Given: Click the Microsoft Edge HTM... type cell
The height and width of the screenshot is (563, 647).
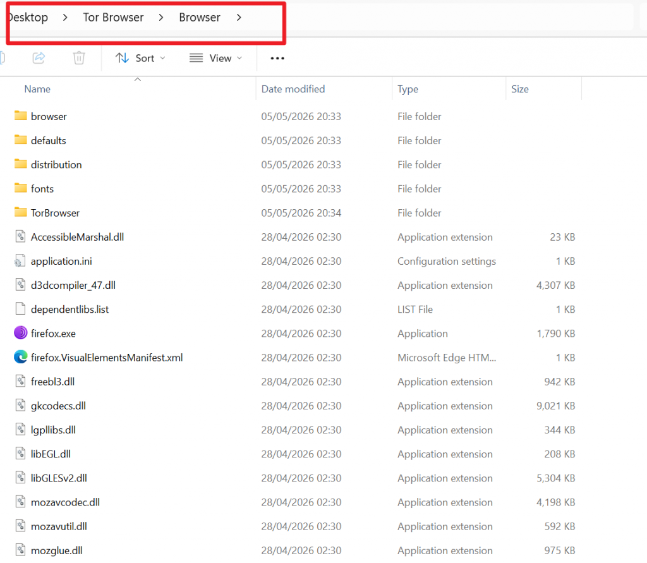Looking at the screenshot, I should pyautogui.click(x=447, y=358).
